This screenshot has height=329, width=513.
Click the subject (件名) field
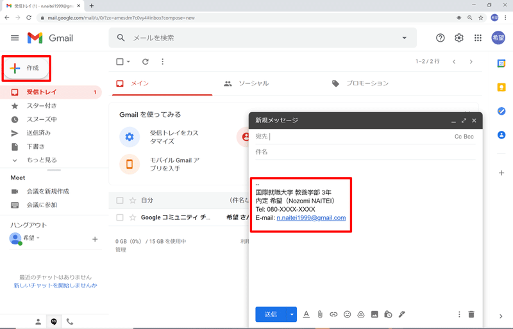[365, 152]
